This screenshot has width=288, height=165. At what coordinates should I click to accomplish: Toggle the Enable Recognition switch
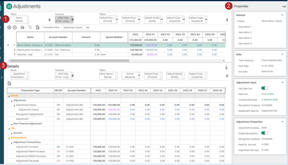click(x=264, y=133)
